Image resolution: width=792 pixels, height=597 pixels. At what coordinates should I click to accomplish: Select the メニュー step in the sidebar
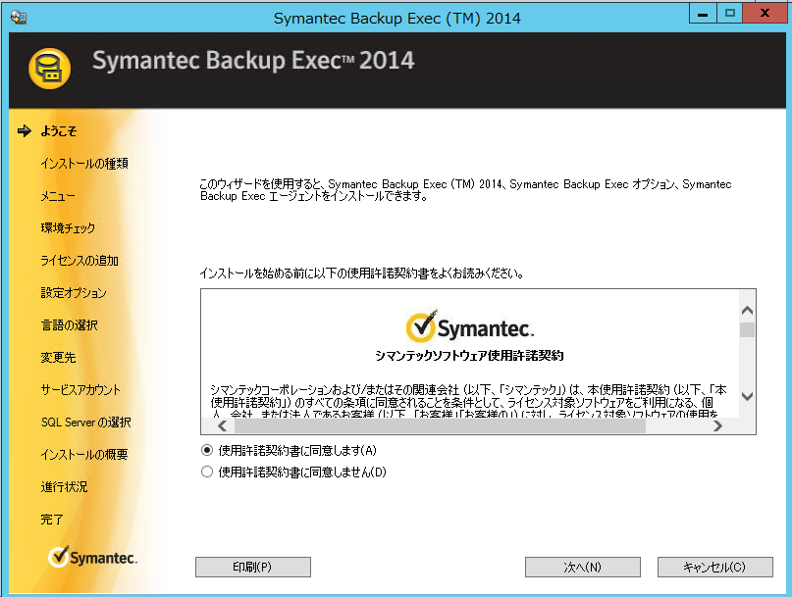(58, 196)
